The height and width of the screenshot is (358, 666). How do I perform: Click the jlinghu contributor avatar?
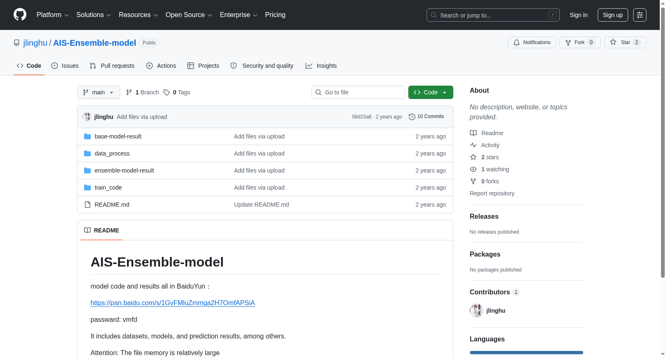point(477,311)
